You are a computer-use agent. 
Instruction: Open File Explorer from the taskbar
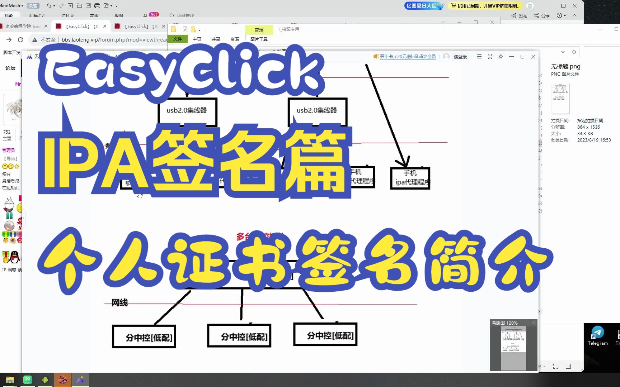[x=10, y=380]
